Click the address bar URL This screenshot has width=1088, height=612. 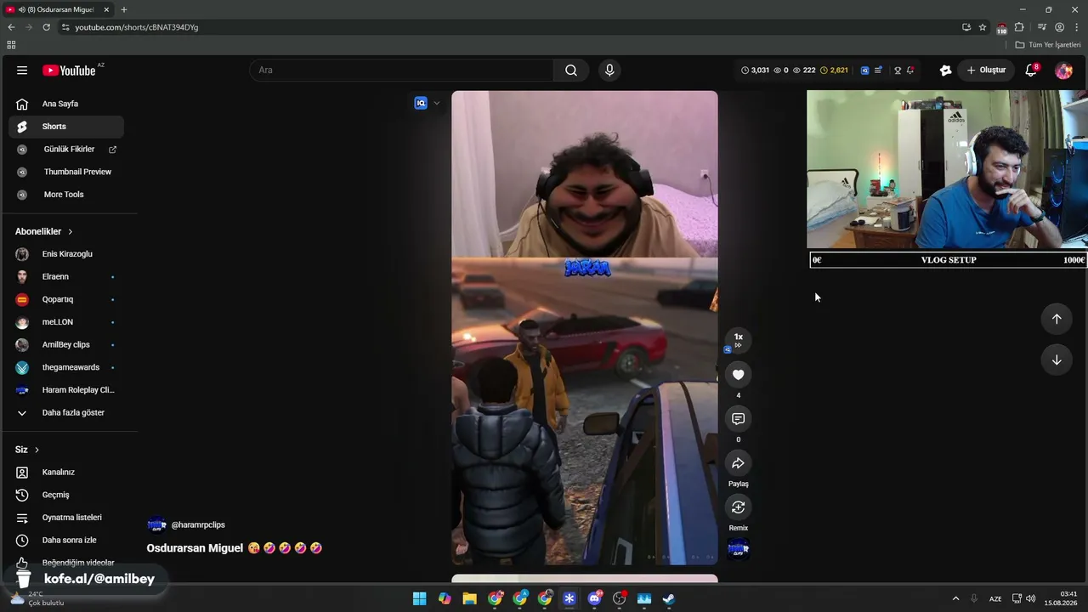point(136,27)
